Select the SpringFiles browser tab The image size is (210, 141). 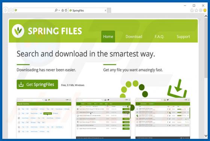88,10
